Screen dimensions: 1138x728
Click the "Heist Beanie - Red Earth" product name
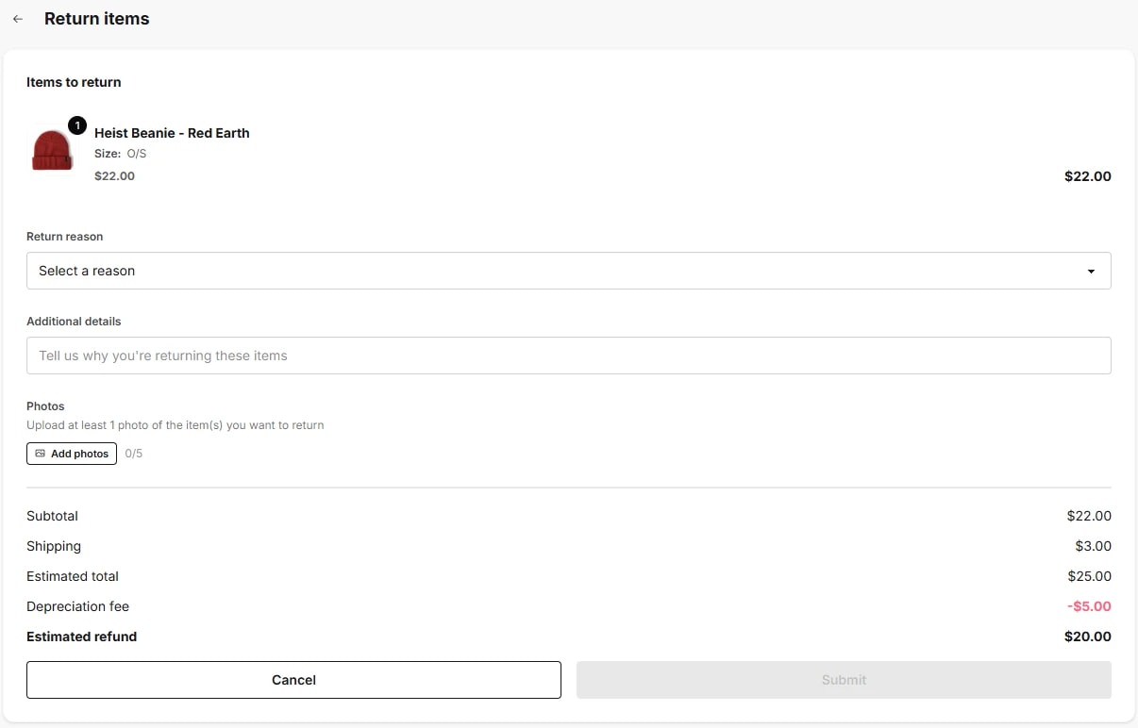(x=172, y=133)
